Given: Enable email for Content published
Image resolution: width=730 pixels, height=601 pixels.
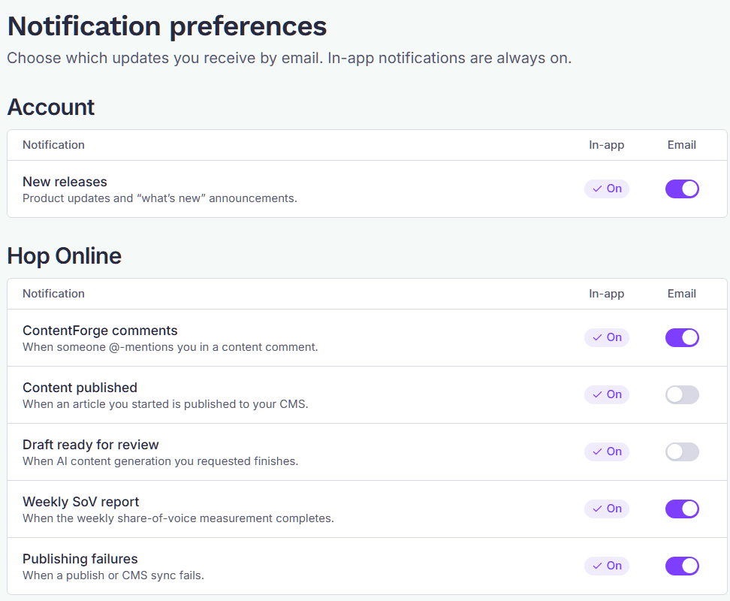Looking at the screenshot, I should tap(682, 394).
